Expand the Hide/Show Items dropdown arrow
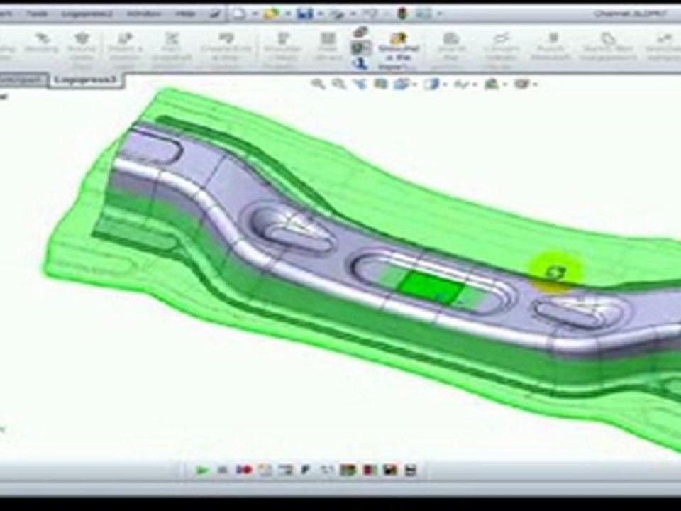681x511 pixels. click(475, 84)
